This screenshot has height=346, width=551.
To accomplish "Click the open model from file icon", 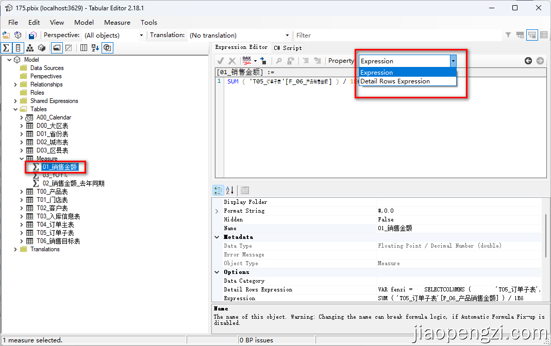I will pos(6,35).
